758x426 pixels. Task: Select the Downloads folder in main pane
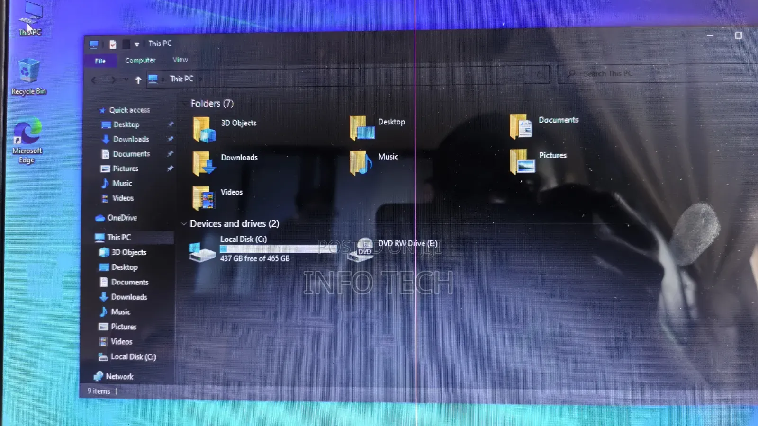pos(204,163)
